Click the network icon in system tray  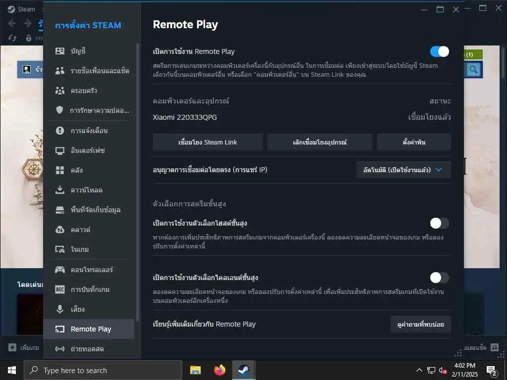click(431, 370)
